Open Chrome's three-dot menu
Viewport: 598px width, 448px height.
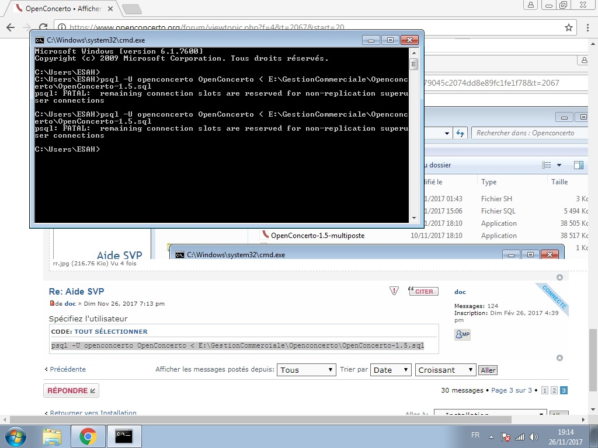[587, 27]
